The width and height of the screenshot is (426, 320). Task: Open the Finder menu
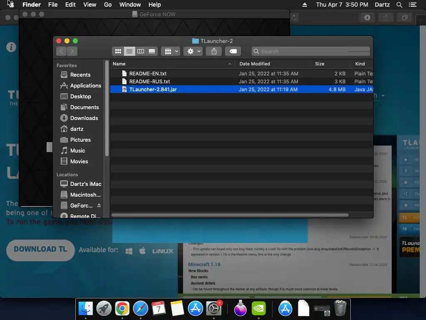(32, 5)
